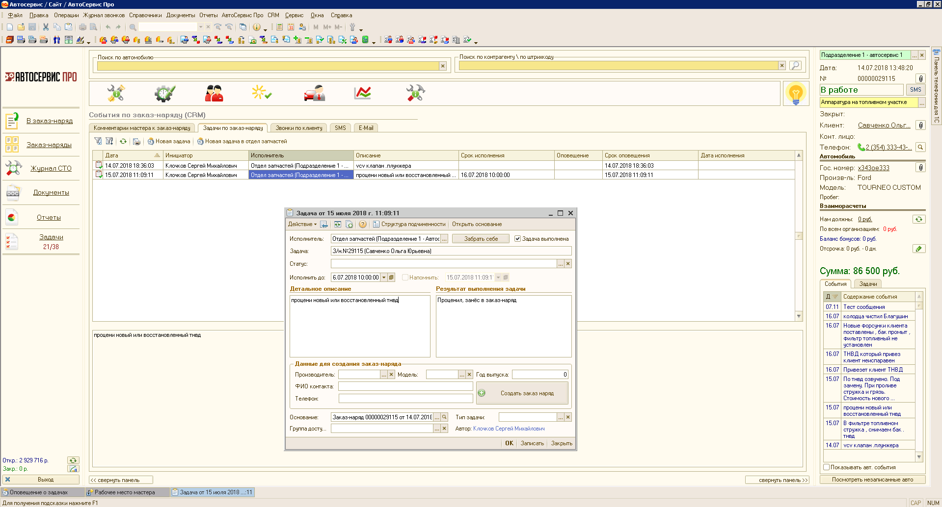Image resolution: width=942 pixels, height=507 pixels.
Task: Uncheck the Задача выполнена checkbox
Action: (517, 239)
